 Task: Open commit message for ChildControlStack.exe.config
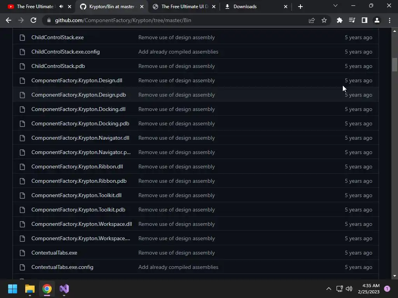(x=178, y=52)
